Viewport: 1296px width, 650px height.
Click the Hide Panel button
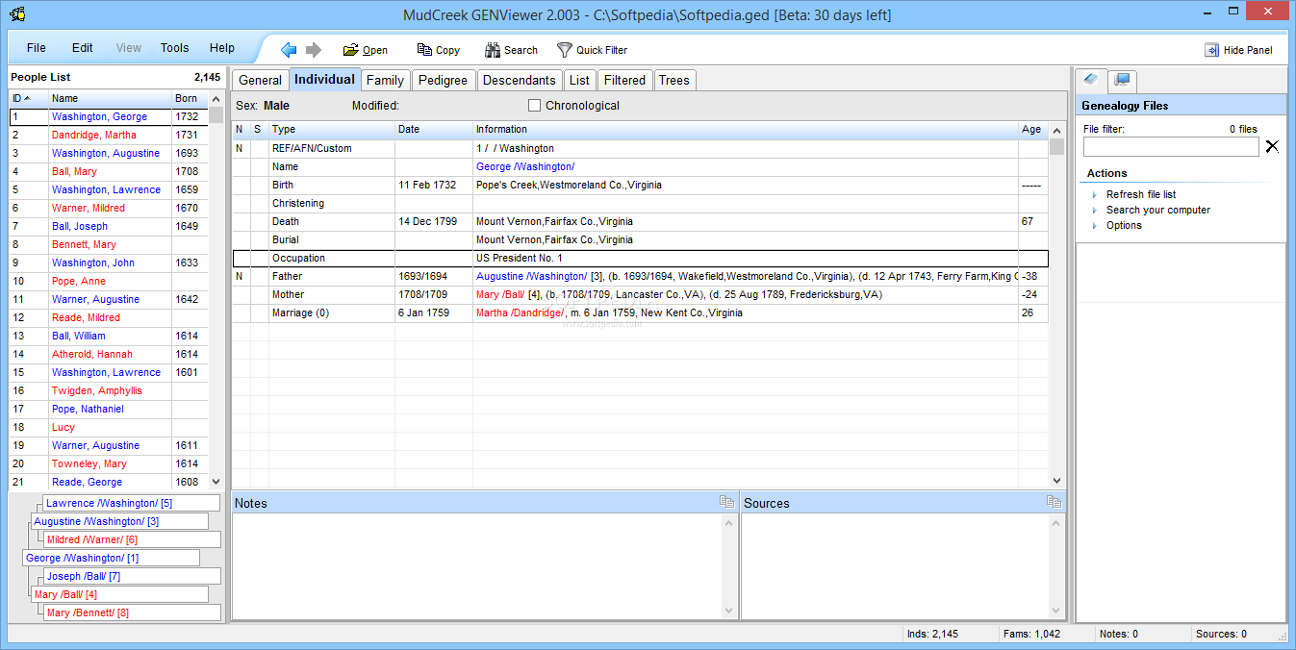1238,50
